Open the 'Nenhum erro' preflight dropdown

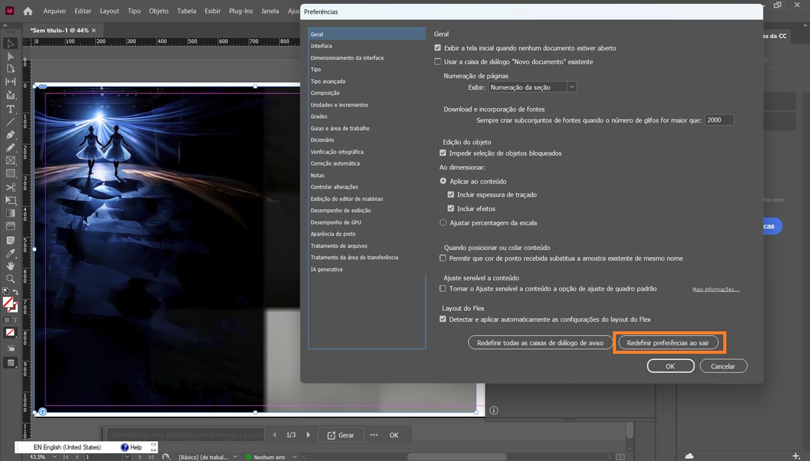pyautogui.click(x=295, y=457)
